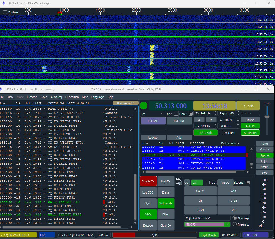Click the Band Activity scroll-right arrow
This screenshot has height=239, width=275.
pyautogui.click(x=132, y=227)
